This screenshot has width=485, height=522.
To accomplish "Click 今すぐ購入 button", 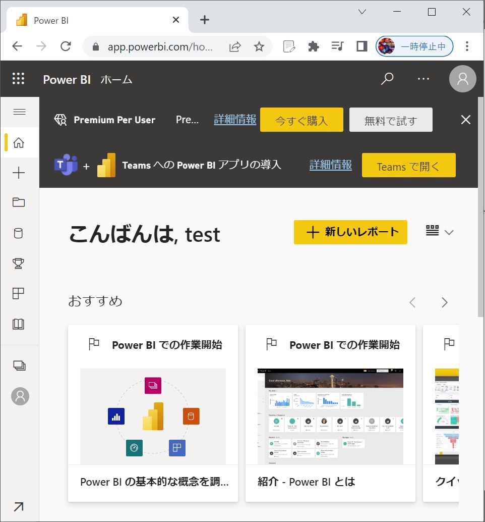I will pyautogui.click(x=301, y=120).
